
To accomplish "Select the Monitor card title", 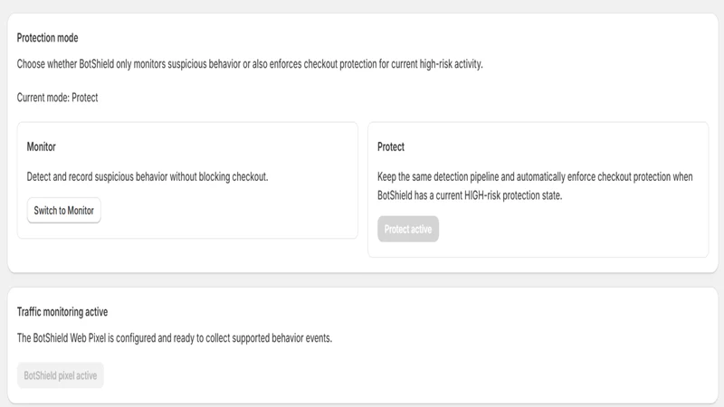I will click(41, 147).
